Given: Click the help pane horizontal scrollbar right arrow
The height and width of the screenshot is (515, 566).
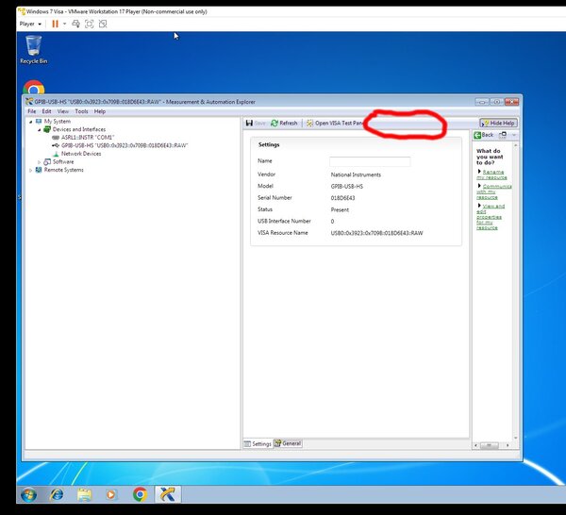Looking at the screenshot, I should [x=508, y=445].
